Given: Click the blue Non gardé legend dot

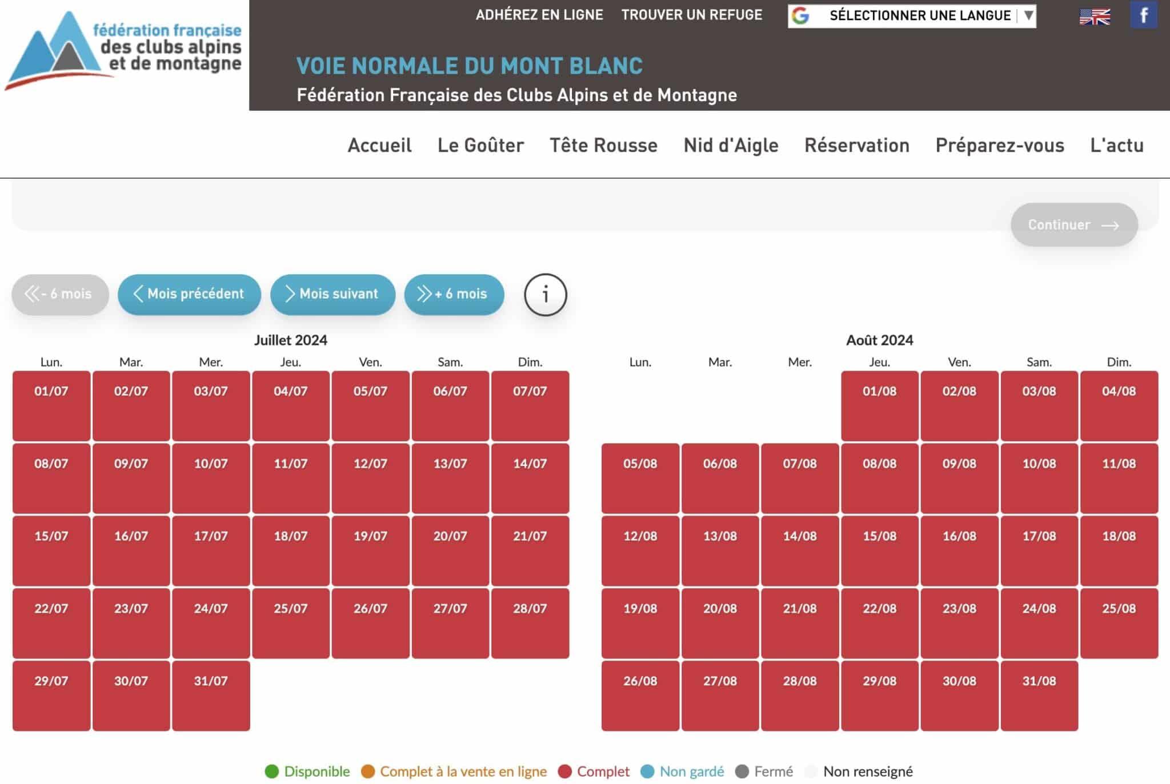Looking at the screenshot, I should [647, 771].
